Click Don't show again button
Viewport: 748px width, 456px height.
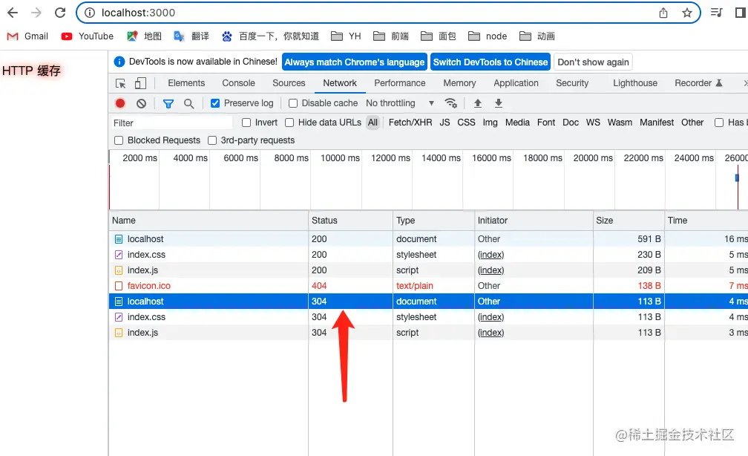593,62
